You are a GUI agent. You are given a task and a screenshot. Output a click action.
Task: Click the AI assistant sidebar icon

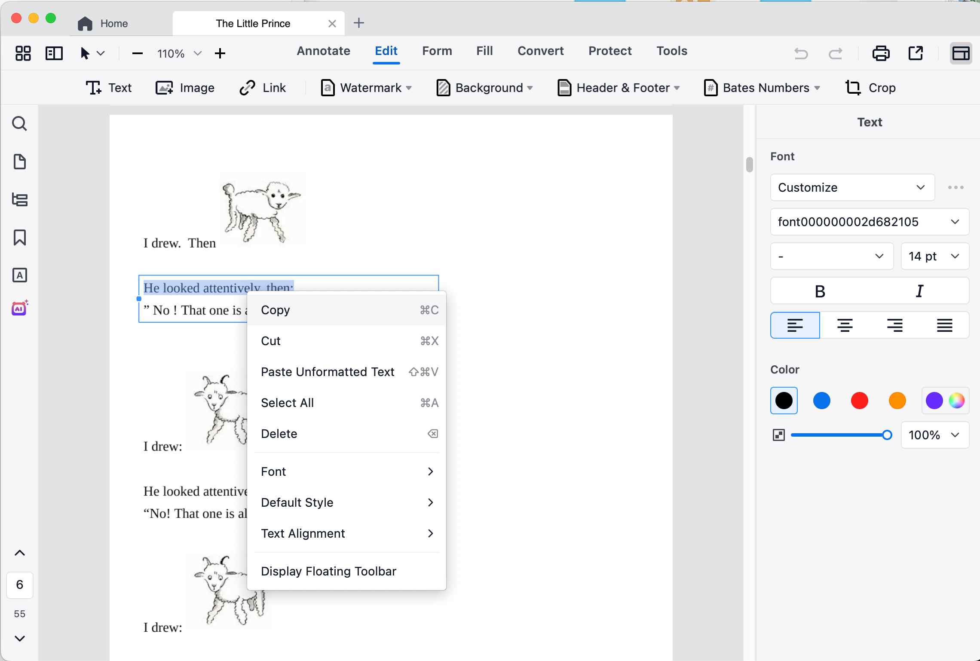[x=19, y=308]
